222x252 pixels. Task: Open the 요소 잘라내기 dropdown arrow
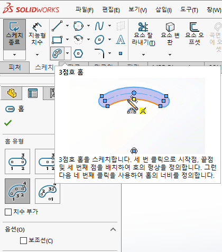[143, 55]
